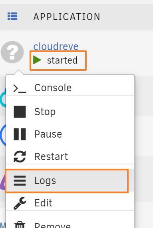Click the three-line Logs icon
The height and width of the screenshot is (228, 153).
[x=20, y=180]
